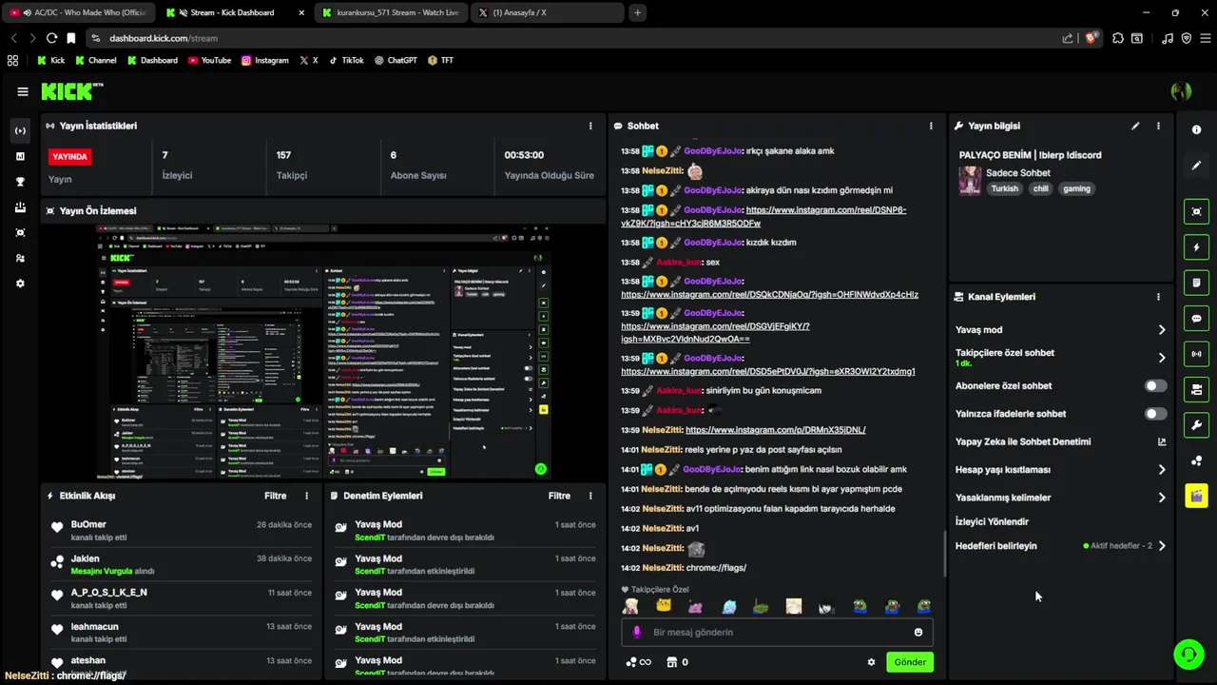This screenshot has width=1217, height=685.
Task: Click the browser address bar
Action: coord(580,38)
